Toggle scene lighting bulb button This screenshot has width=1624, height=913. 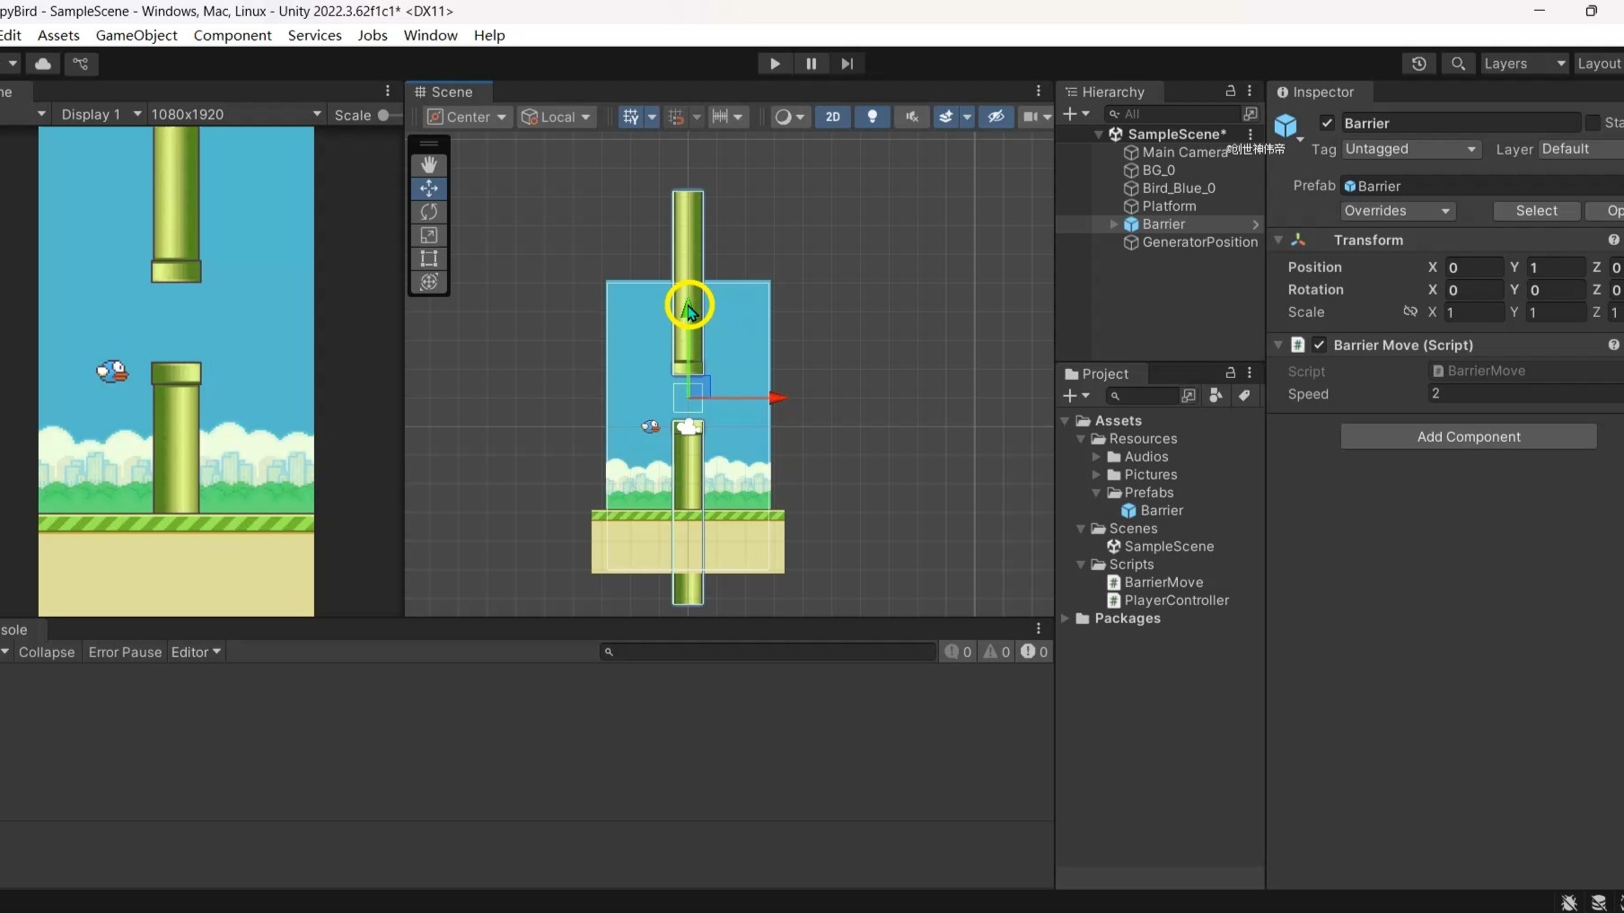872,117
